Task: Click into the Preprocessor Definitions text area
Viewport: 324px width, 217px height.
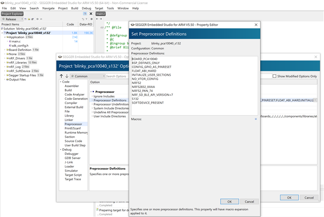Action: (194, 86)
